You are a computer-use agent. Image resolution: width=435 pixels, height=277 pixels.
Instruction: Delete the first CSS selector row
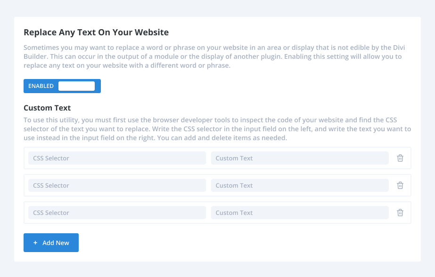(x=400, y=158)
